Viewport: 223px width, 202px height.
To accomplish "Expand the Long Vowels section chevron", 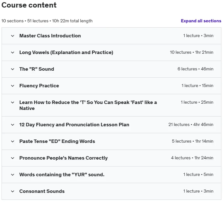I will click(13, 52).
